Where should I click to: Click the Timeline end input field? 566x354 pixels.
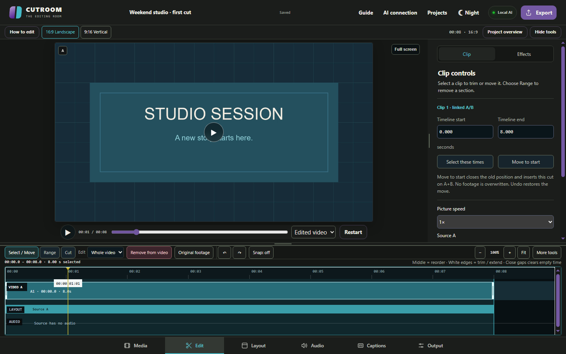click(x=526, y=132)
